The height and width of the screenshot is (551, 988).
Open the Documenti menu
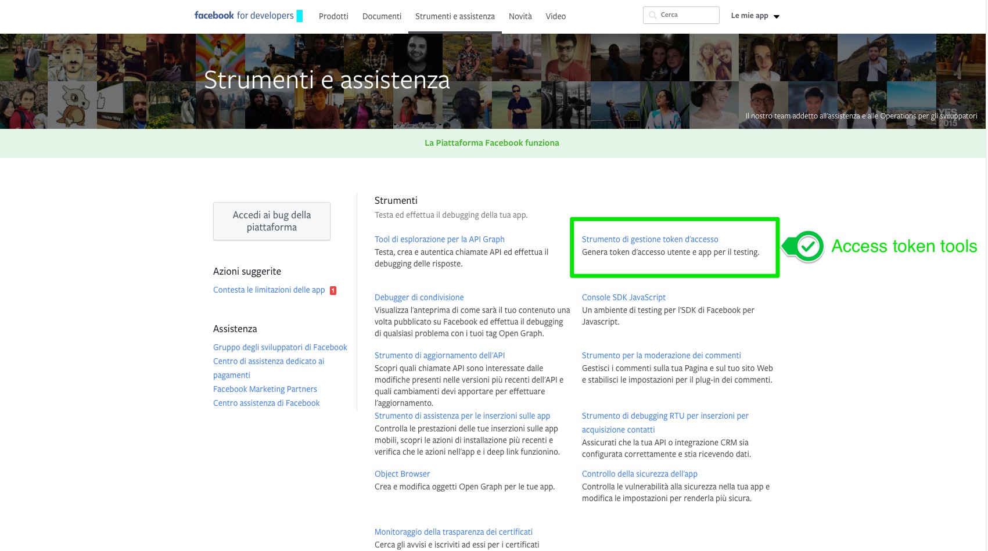[382, 16]
